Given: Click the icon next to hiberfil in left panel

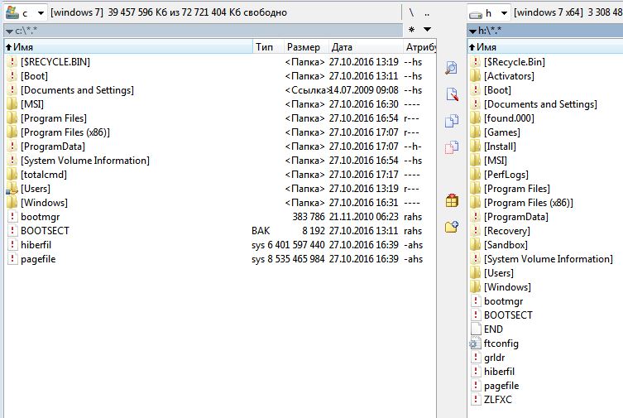Looking at the screenshot, I should pos(12,245).
